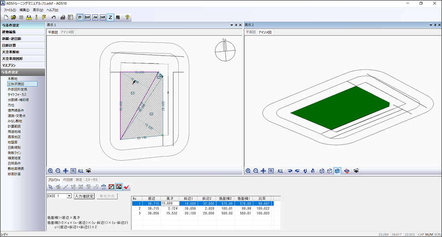Toggle JW display button
Screen dimensions: 442x237
95,17
